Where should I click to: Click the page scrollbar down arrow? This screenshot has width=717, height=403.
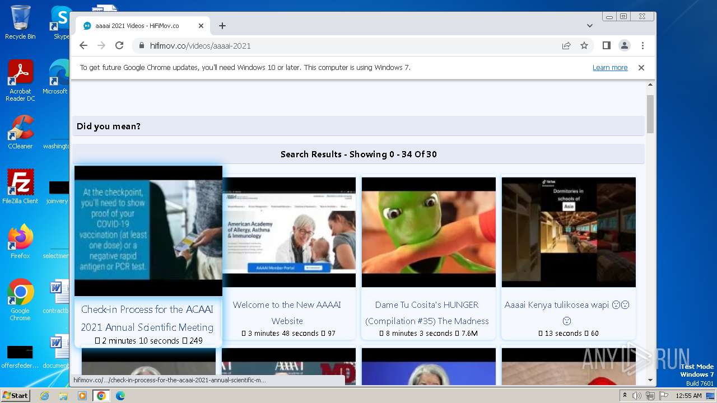tap(650, 380)
